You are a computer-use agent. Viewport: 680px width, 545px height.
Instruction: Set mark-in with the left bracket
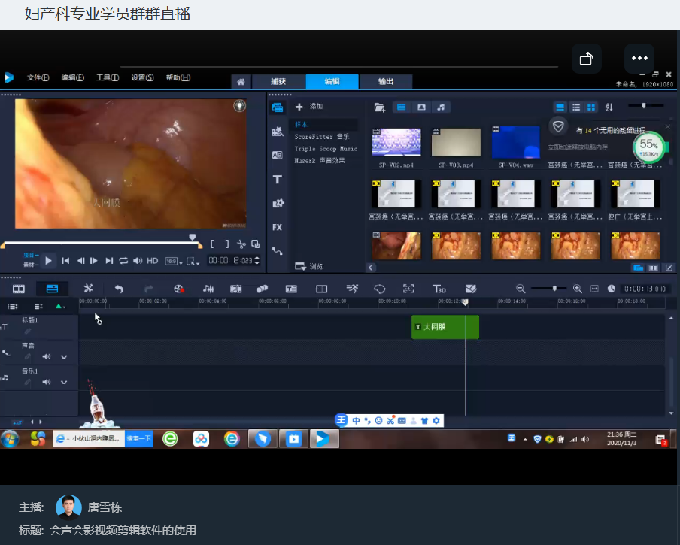click(212, 244)
